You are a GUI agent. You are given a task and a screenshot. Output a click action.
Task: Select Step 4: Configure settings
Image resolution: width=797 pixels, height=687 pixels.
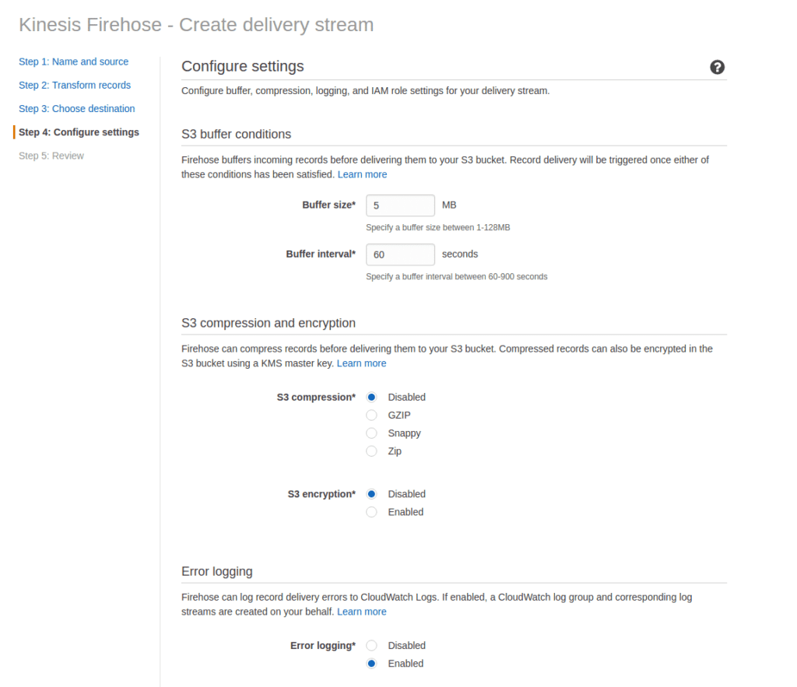79,131
